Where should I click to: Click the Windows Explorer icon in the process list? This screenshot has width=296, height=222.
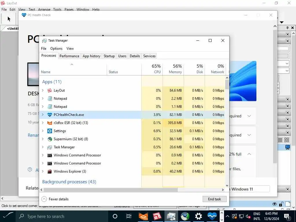pyautogui.click(x=50, y=171)
